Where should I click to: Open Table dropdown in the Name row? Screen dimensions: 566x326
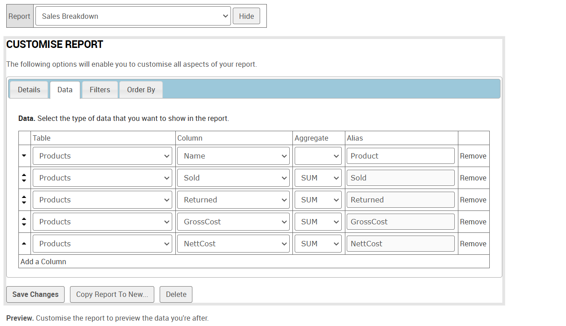pyautogui.click(x=102, y=156)
